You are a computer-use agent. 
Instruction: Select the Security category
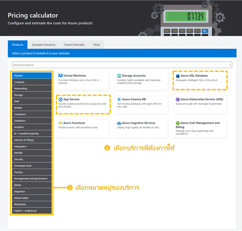(x=32, y=159)
